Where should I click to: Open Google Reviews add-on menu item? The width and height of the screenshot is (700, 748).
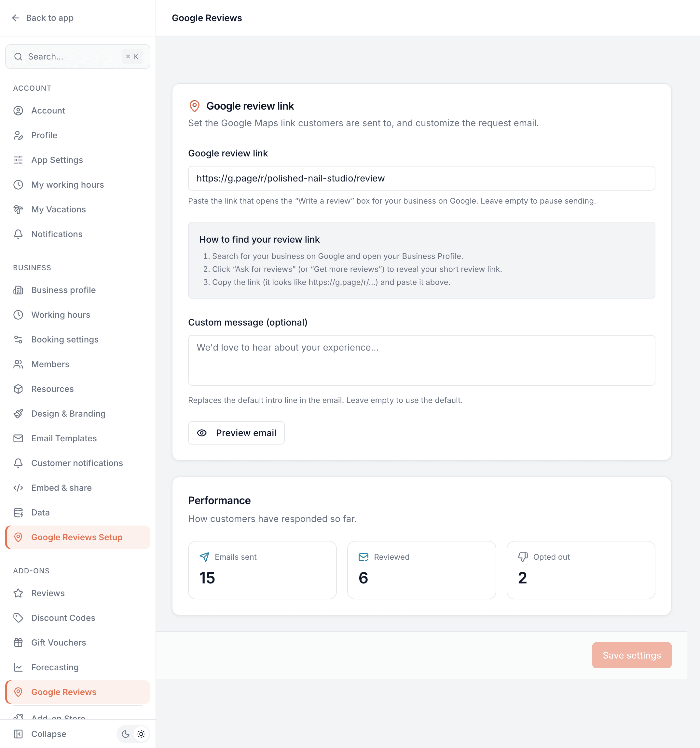point(77,691)
